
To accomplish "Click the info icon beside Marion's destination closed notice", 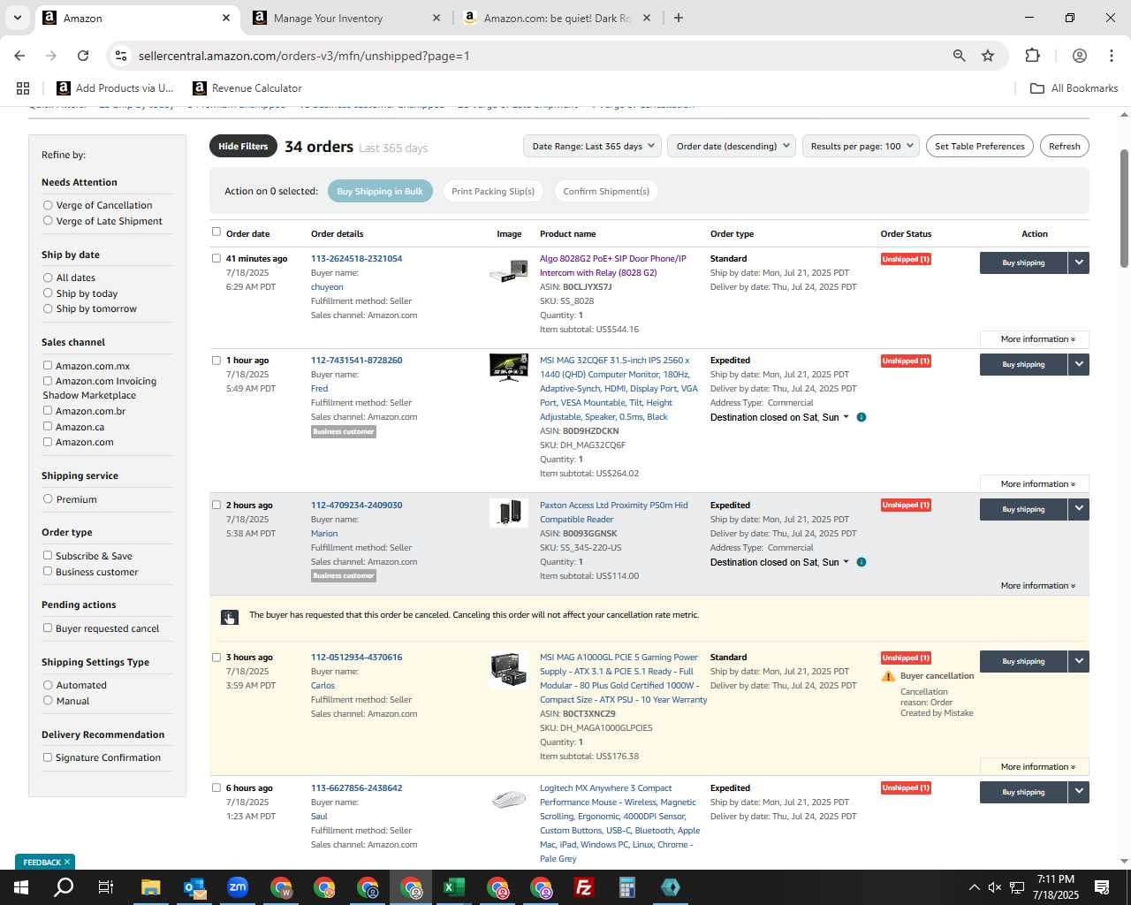I will click(862, 562).
